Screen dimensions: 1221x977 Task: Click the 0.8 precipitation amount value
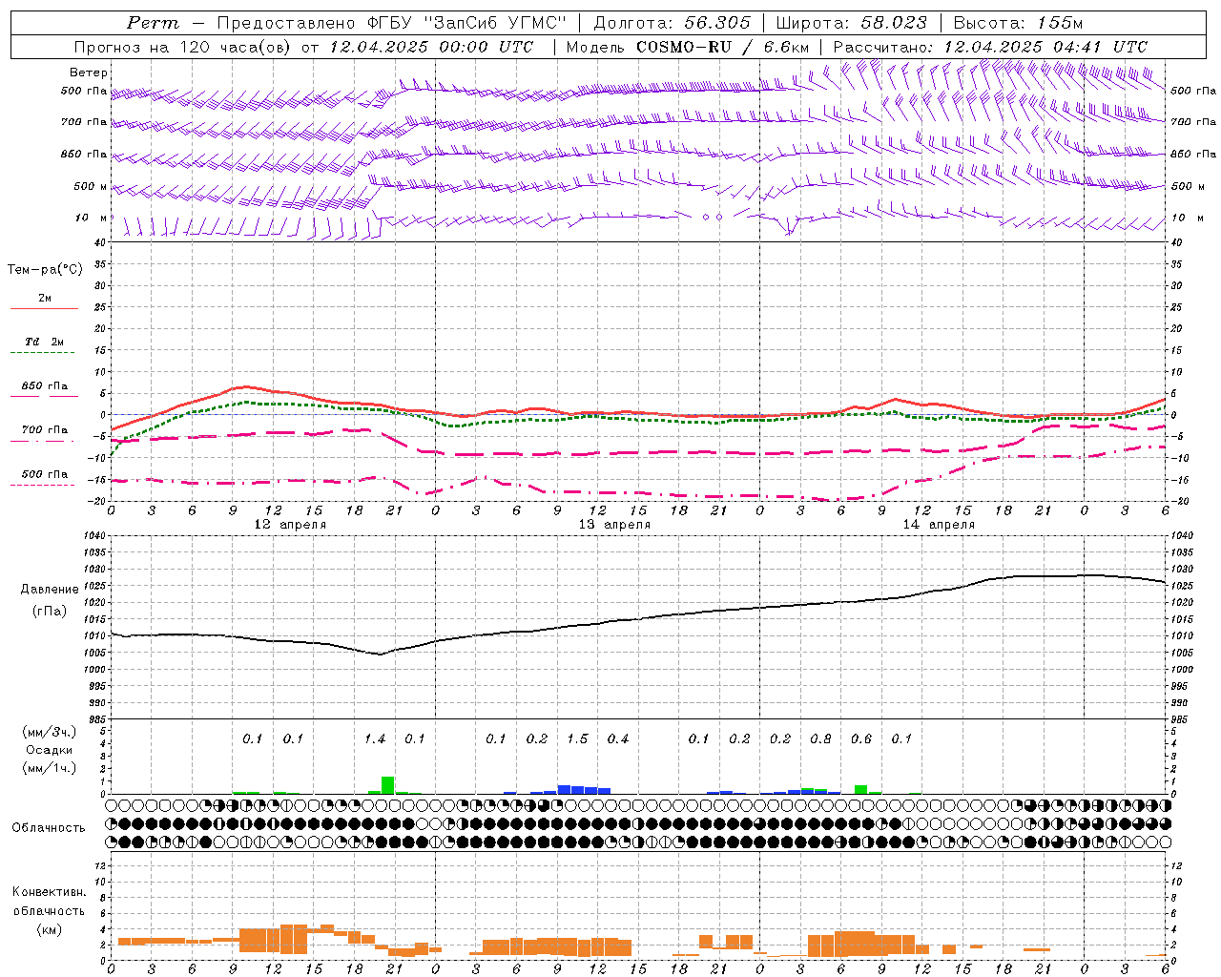tap(820, 738)
